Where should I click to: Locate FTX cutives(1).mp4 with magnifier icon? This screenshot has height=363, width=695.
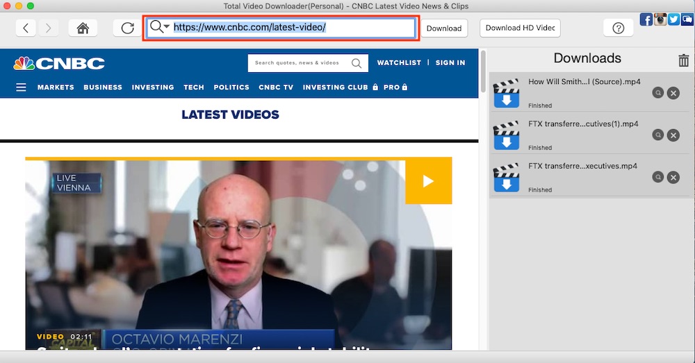657,135
